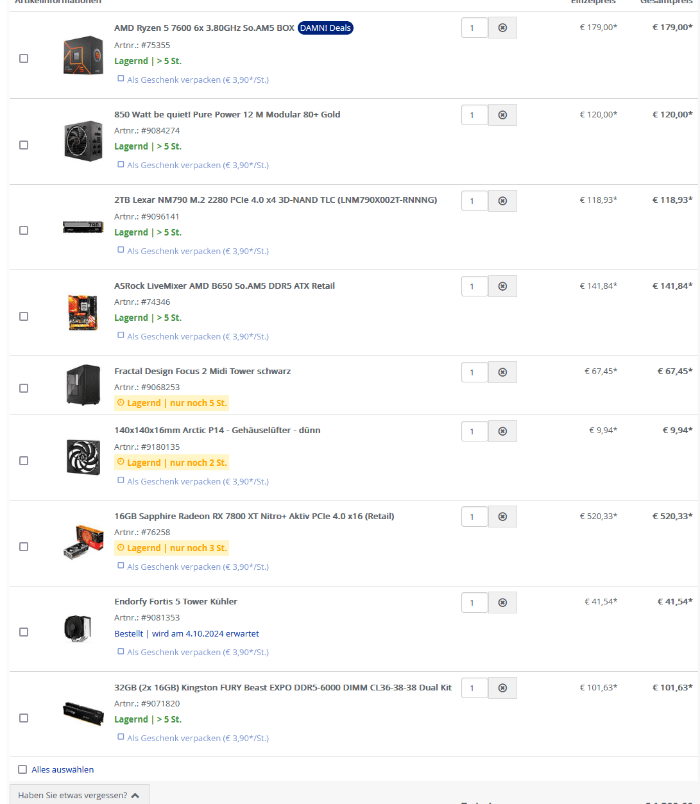Image resolution: width=700 pixels, height=804 pixels.
Task: Delete the Arctic P14 fan from cart
Action: [502, 431]
